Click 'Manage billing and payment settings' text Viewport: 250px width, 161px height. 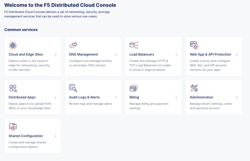(x=149, y=106)
